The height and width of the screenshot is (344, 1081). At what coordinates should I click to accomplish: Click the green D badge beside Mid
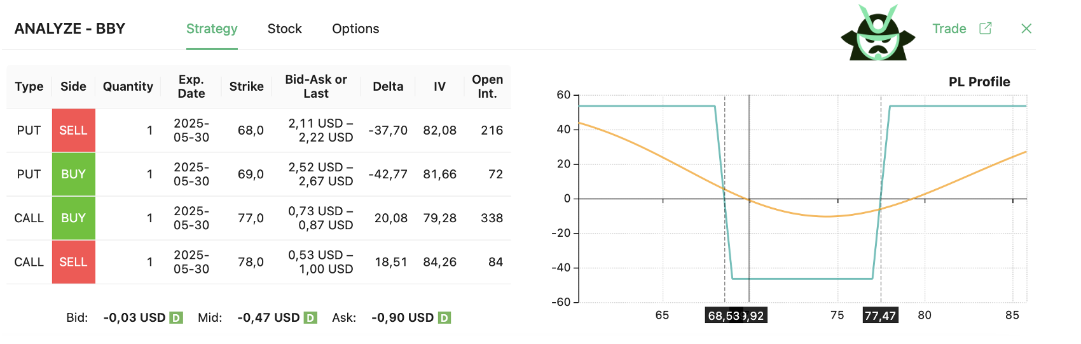tap(310, 318)
